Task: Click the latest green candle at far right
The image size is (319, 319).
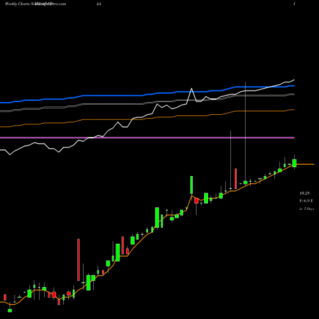Action: tap(294, 163)
